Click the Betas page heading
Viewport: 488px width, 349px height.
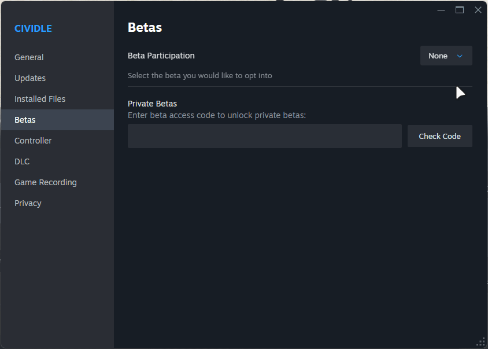point(145,27)
